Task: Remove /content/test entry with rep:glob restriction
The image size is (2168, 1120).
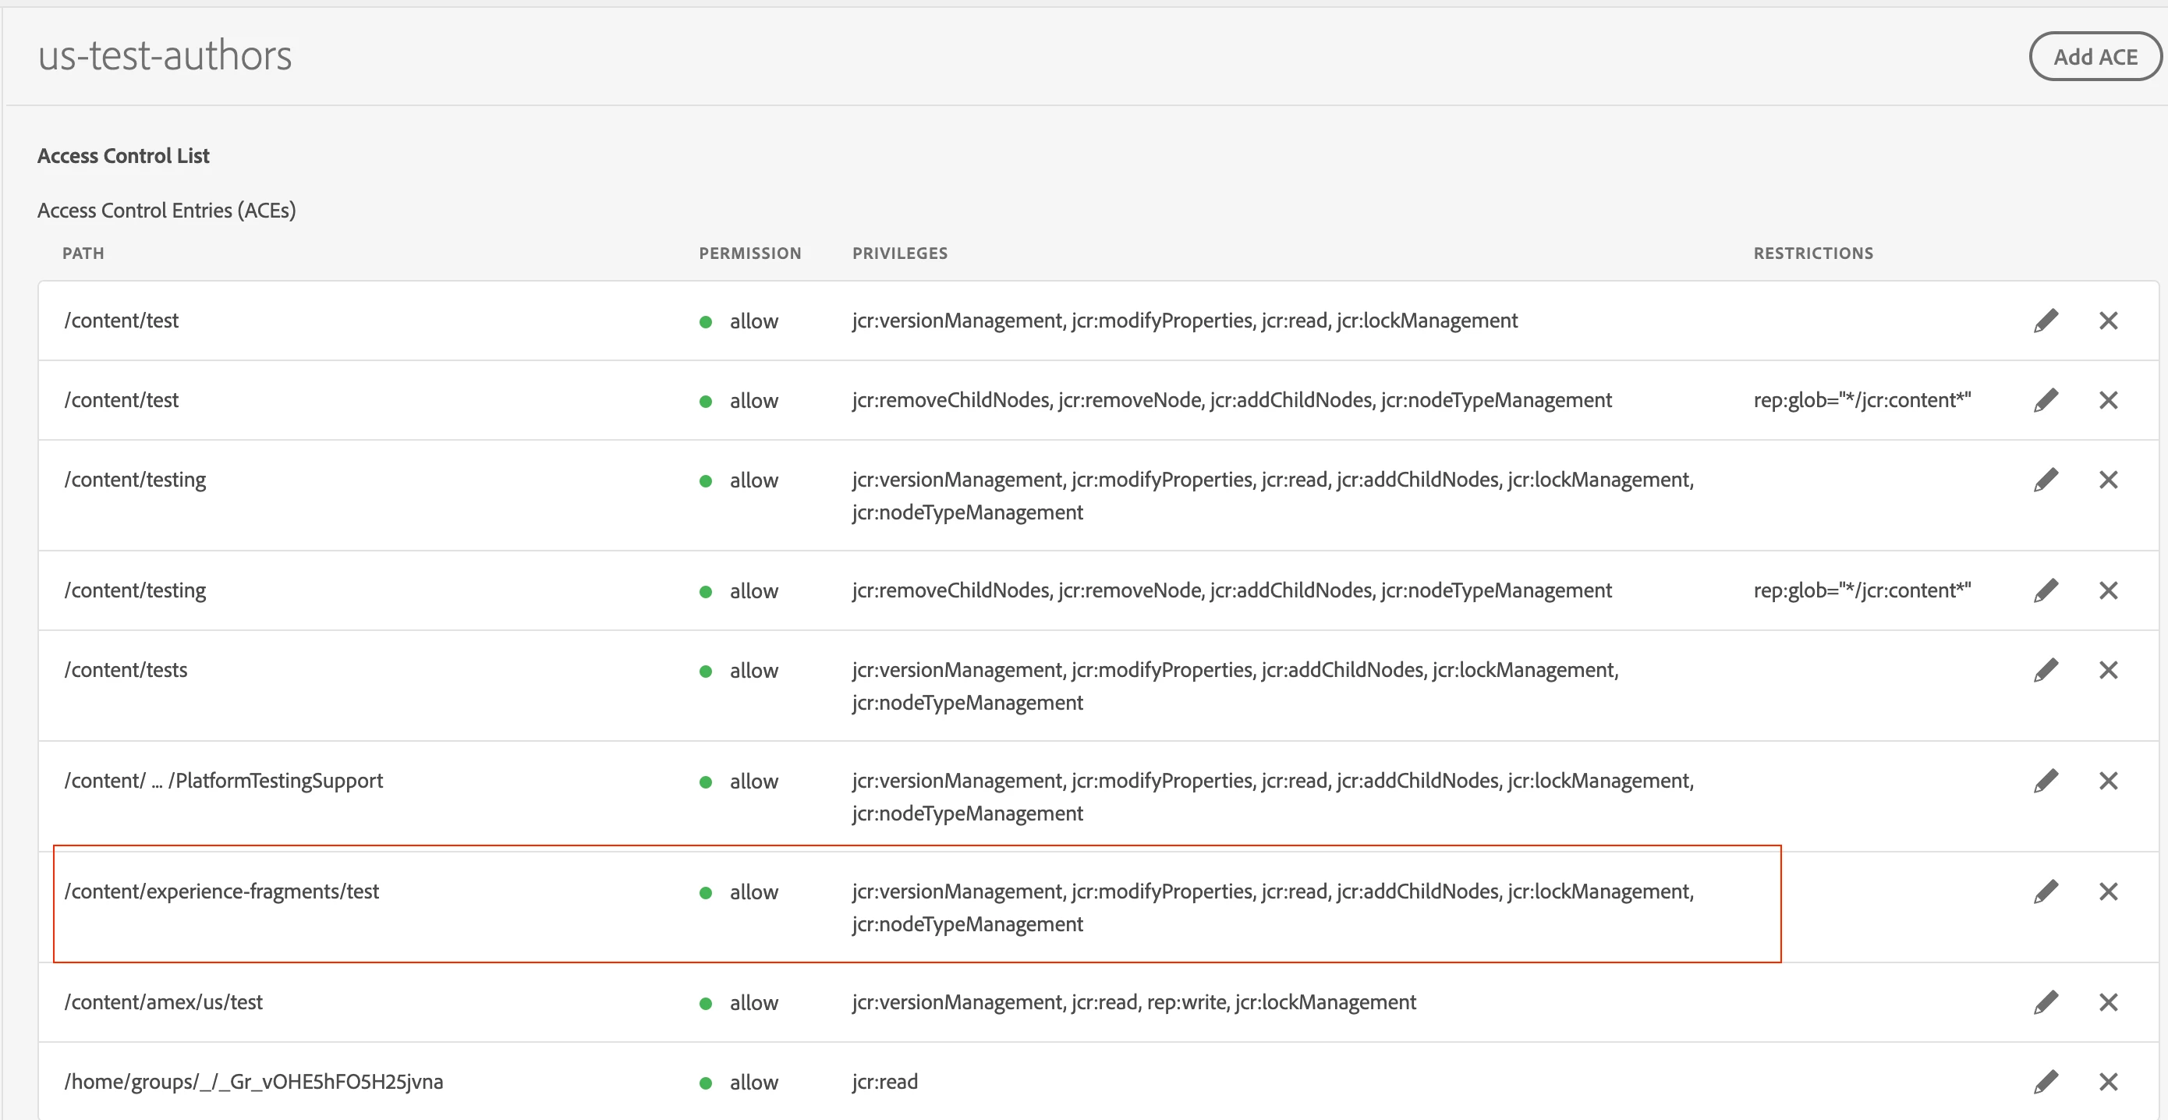Action: point(2107,401)
